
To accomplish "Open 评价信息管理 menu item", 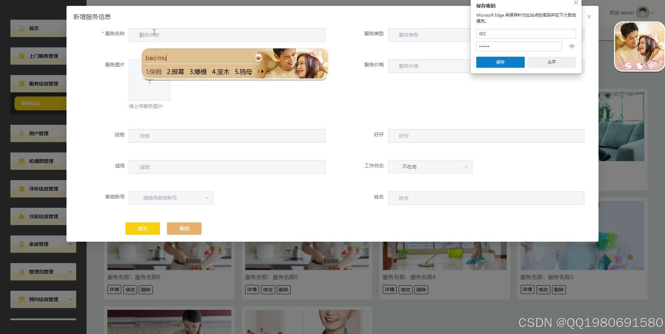I will pos(38,189).
